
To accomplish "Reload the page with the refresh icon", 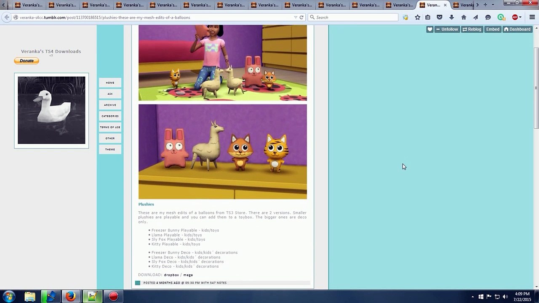I will tap(302, 17).
